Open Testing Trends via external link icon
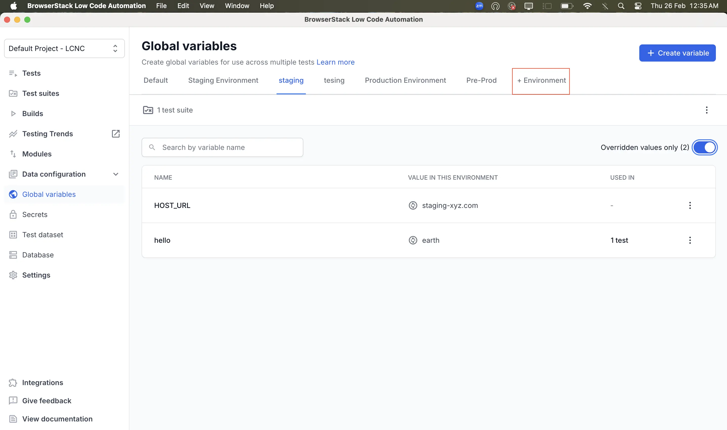 pyautogui.click(x=116, y=133)
